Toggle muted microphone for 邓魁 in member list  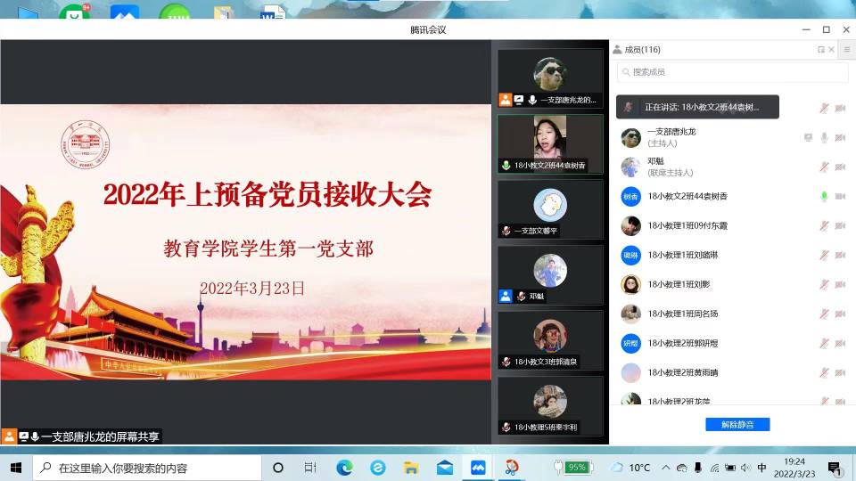(824, 167)
